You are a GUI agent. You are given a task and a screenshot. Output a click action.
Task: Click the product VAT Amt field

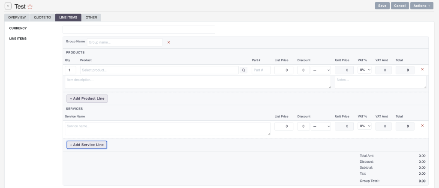[385, 70]
